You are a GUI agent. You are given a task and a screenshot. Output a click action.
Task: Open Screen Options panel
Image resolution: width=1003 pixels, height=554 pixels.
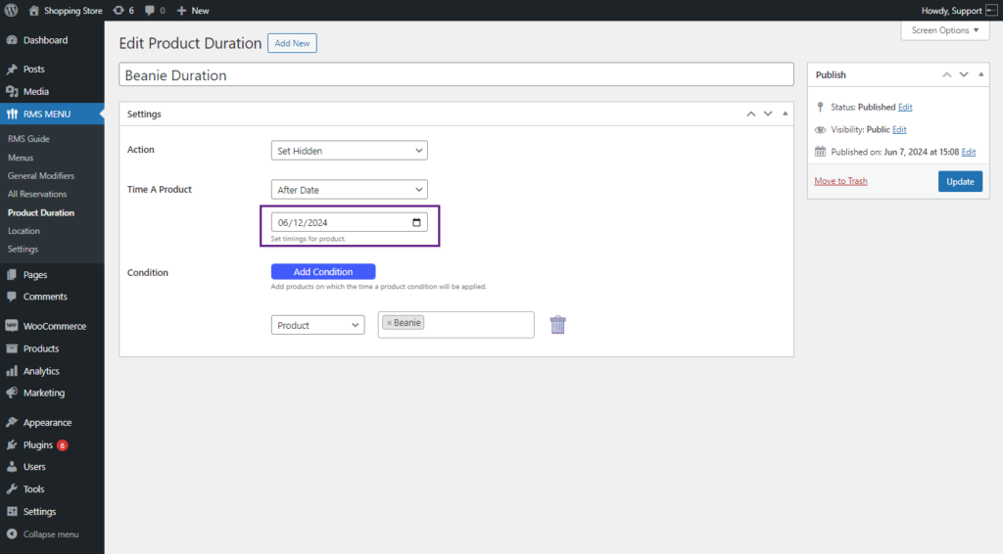pyautogui.click(x=945, y=30)
